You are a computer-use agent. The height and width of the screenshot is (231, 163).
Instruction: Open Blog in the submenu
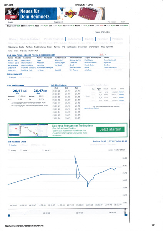click(103, 47)
